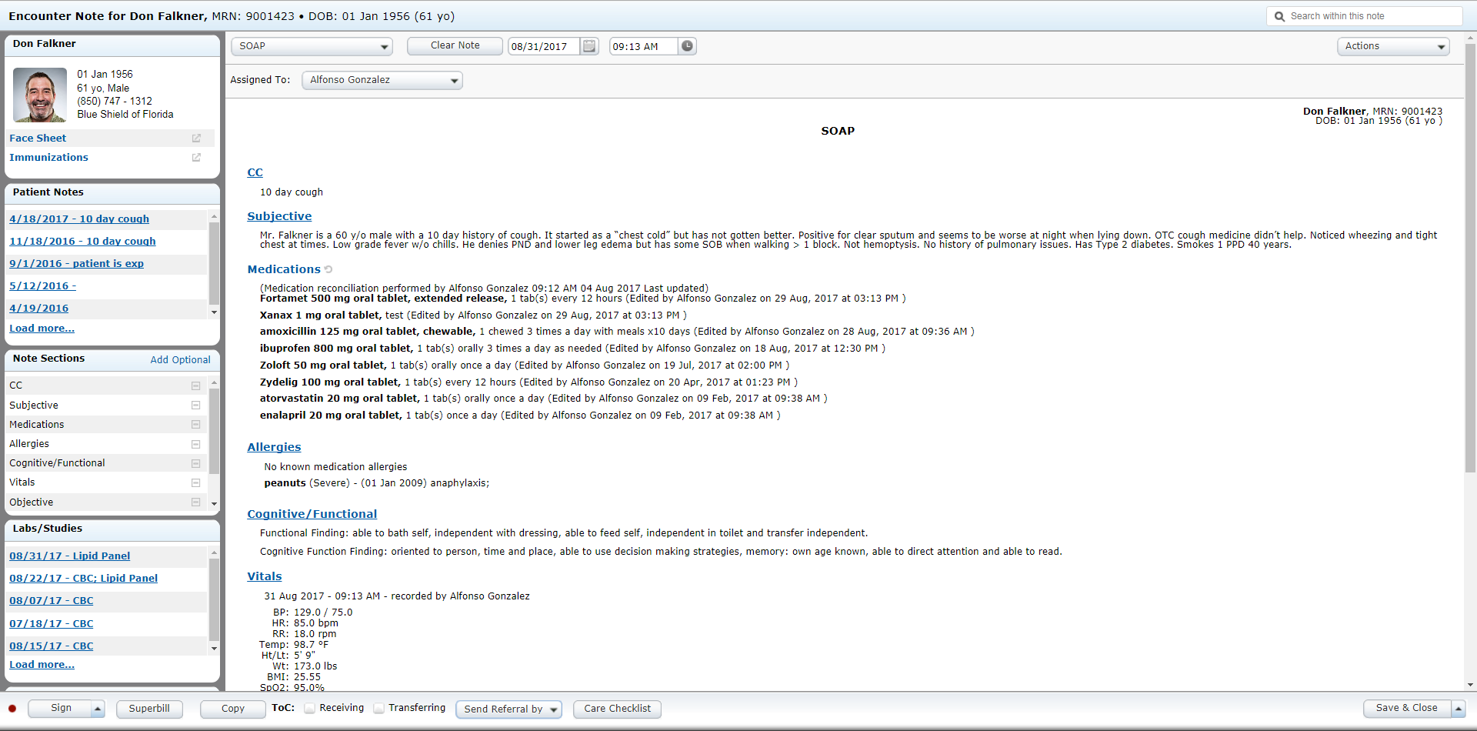1477x731 pixels.
Task: Open the clock time picker icon
Action: point(687,46)
